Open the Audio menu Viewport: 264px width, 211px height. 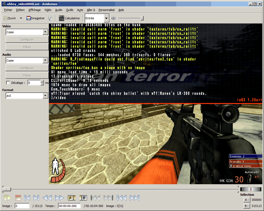pos(58,10)
